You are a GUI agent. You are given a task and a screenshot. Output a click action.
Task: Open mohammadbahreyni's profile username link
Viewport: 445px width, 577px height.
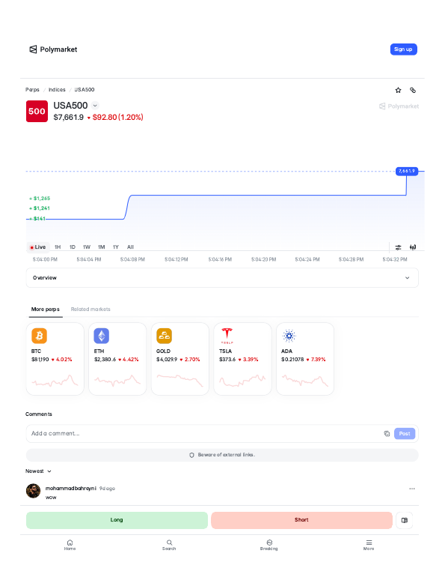[x=70, y=489]
